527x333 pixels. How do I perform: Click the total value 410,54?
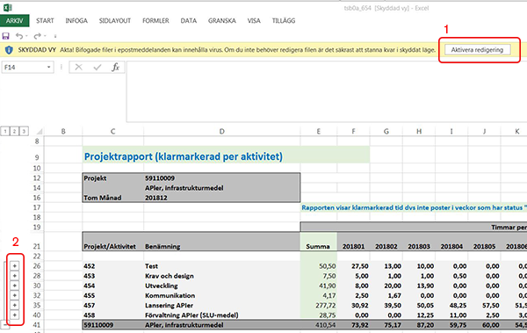[x=319, y=325]
